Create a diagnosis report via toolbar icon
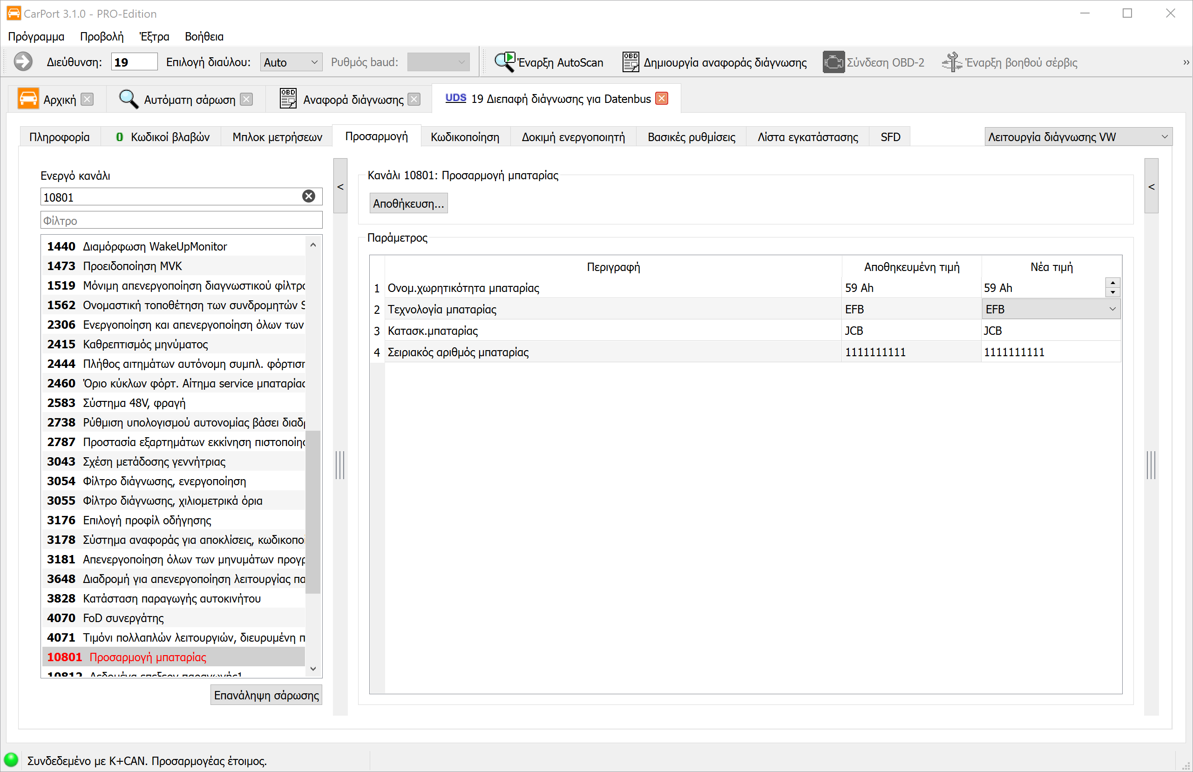Screen dimensions: 1193x772 point(630,62)
